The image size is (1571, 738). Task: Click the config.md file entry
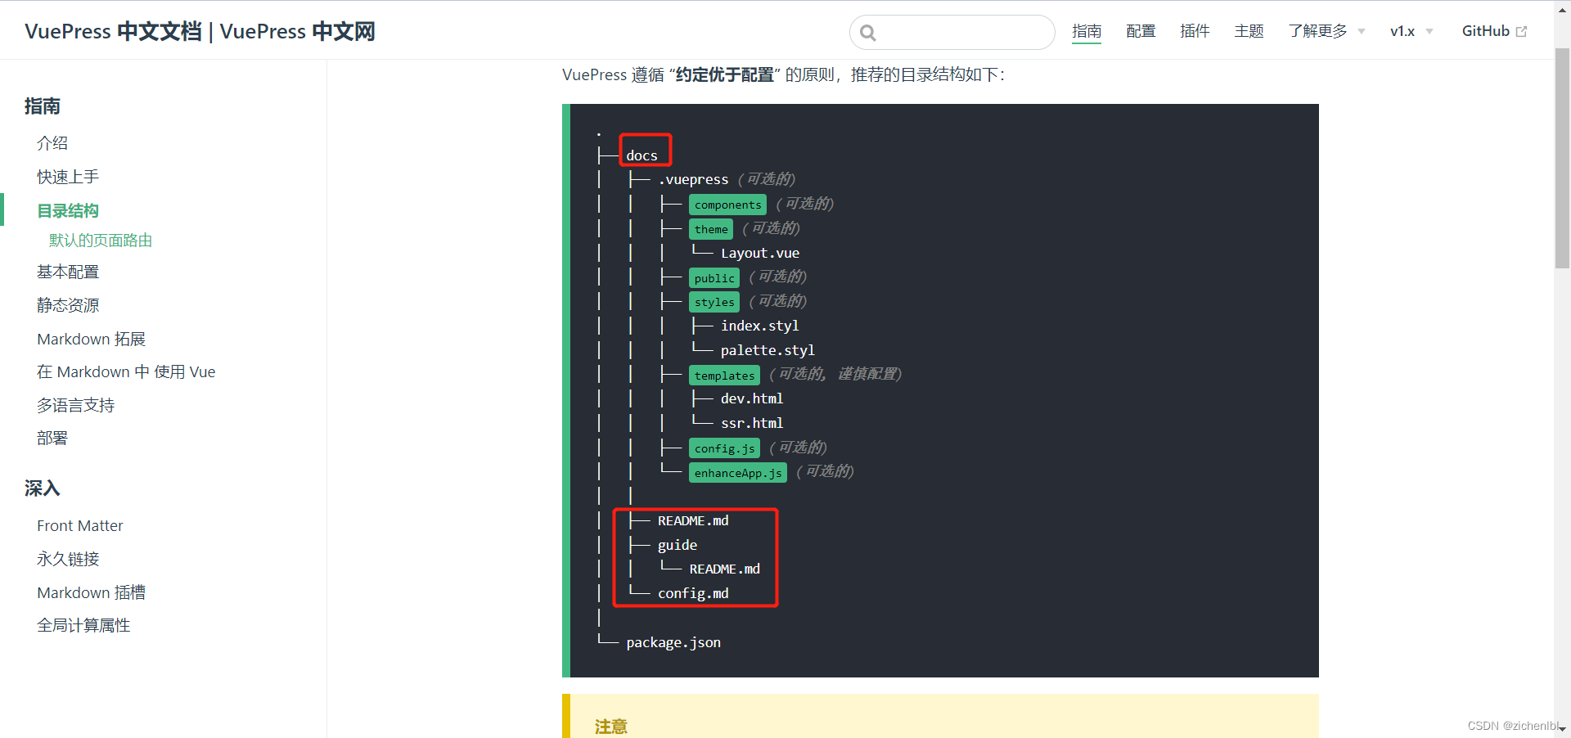click(x=693, y=593)
